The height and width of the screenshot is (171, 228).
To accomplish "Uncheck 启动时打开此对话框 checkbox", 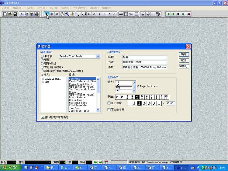I will tap(42, 117).
